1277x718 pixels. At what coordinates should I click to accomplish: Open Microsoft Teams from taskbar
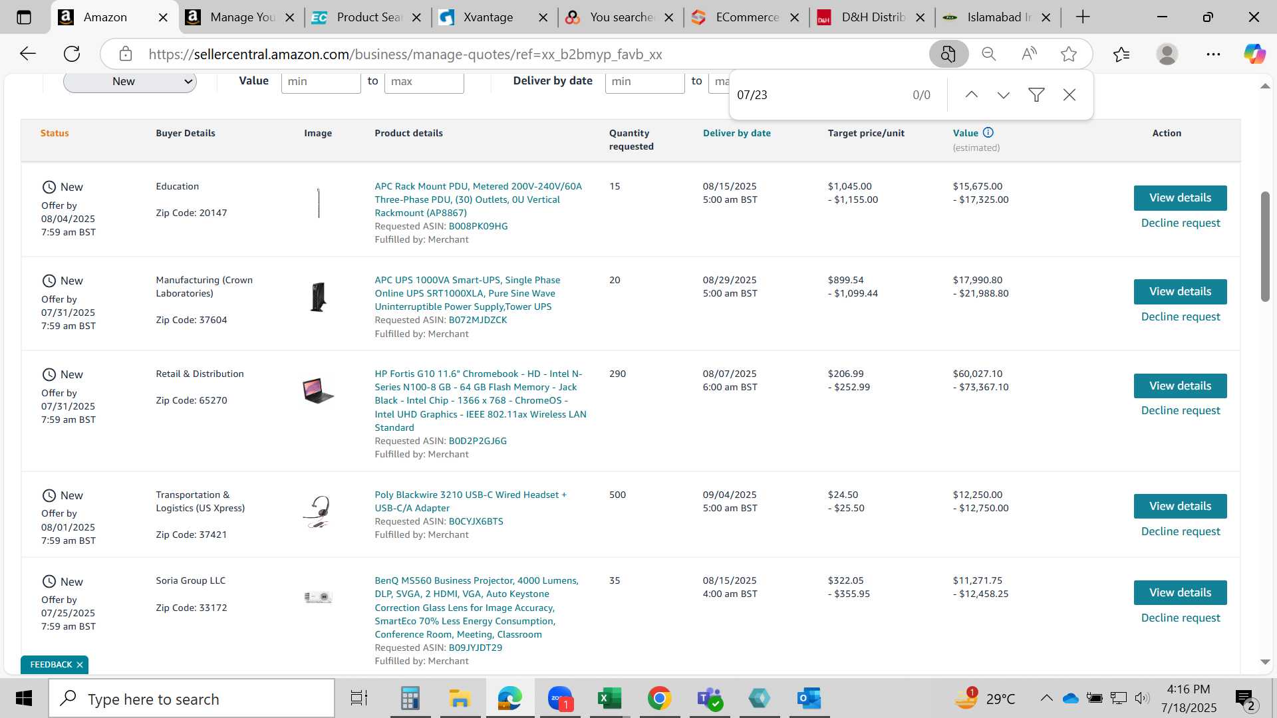click(709, 698)
